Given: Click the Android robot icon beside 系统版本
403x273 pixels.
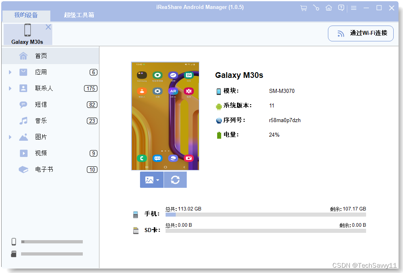Looking at the screenshot, I should tap(219, 106).
